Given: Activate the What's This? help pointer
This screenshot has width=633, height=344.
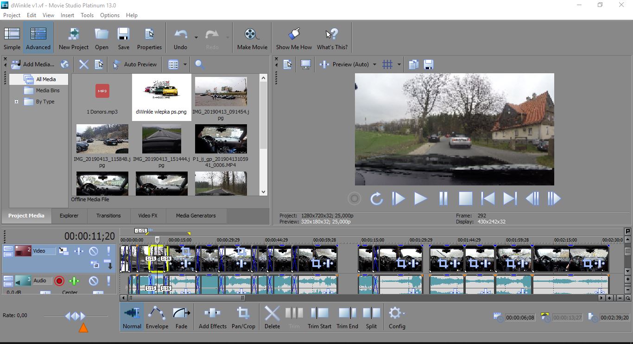Looking at the screenshot, I should tap(332, 38).
